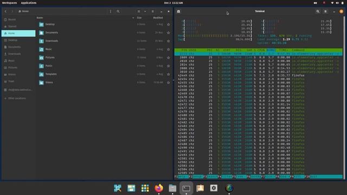Star the Documents folder
347x195 pixels.
[x=169, y=32]
